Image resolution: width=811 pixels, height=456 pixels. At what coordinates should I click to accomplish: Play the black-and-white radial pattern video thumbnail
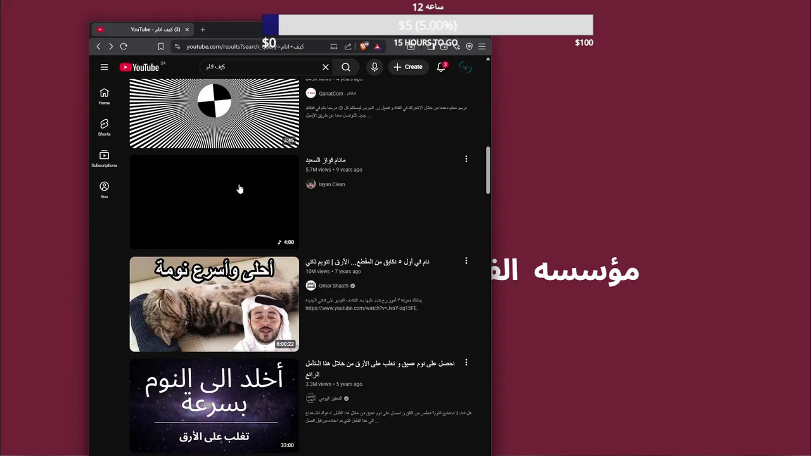214,113
